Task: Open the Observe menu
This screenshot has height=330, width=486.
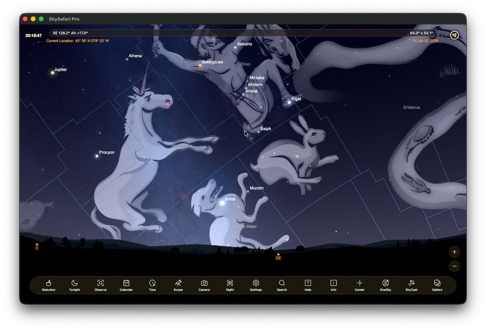Action: coord(101,285)
